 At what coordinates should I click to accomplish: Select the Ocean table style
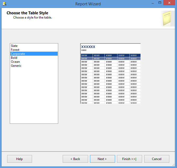tap(15, 62)
